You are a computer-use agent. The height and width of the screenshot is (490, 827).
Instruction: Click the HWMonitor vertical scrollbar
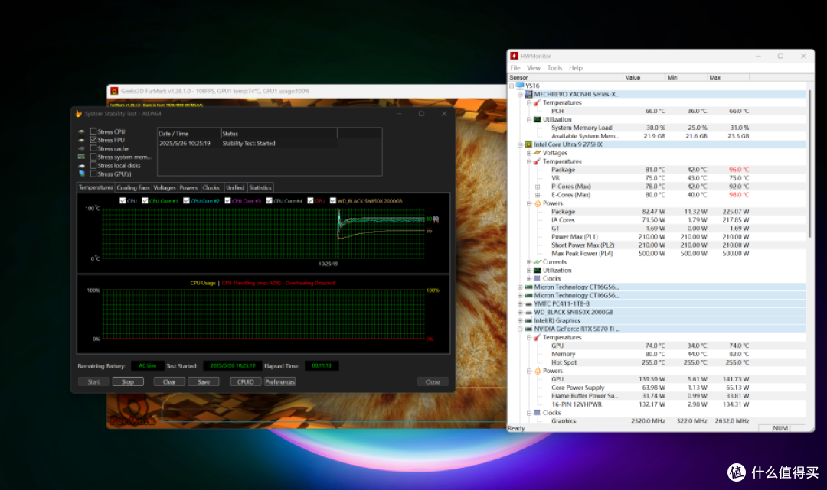(x=809, y=164)
